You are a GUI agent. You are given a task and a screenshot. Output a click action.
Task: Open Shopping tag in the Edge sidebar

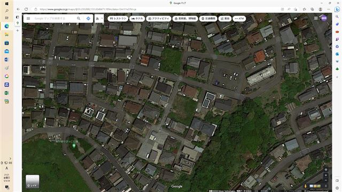pyautogui.click(x=337, y=24)
